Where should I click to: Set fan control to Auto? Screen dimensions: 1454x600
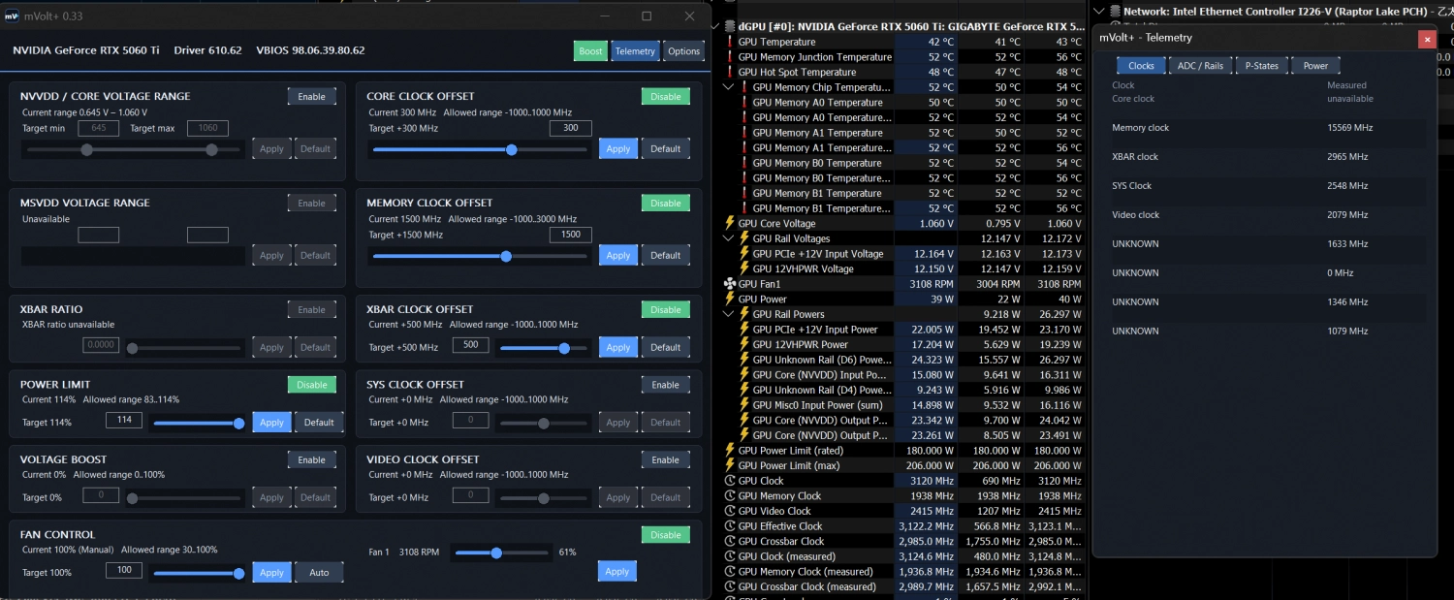[319, 572]
